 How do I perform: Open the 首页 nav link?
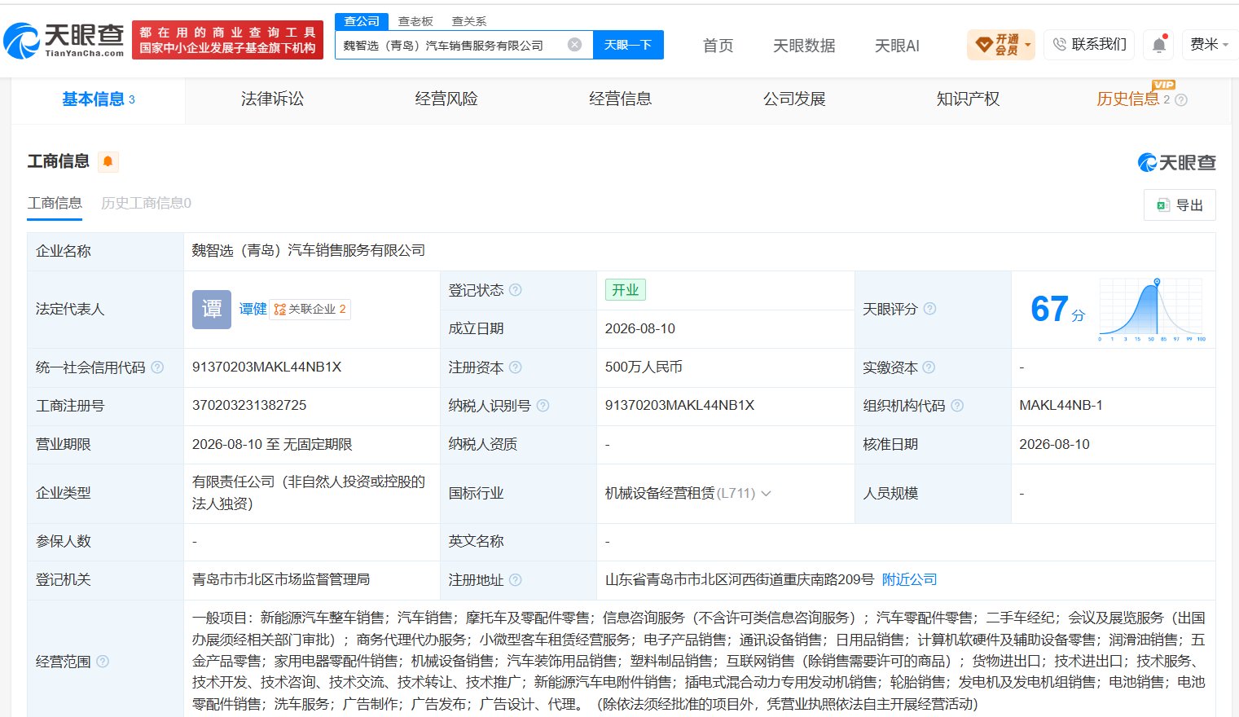[718, 46]
